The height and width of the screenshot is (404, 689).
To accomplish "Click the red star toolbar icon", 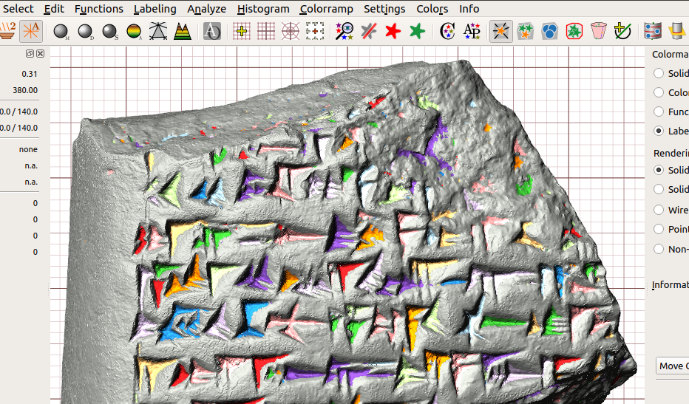I will click(392, 31).
